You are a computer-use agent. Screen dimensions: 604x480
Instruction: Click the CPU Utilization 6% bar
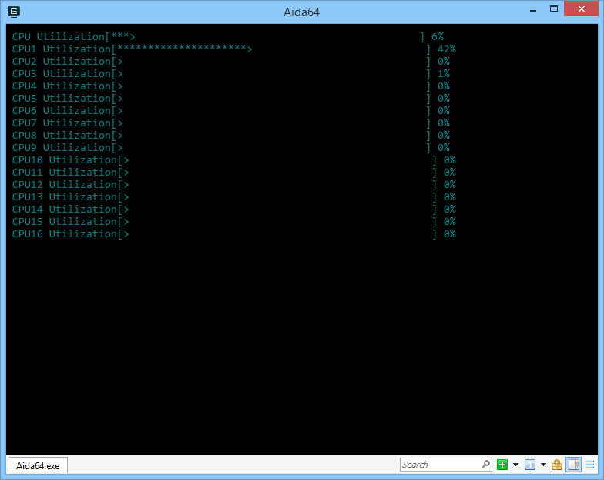tap(265, 37)
